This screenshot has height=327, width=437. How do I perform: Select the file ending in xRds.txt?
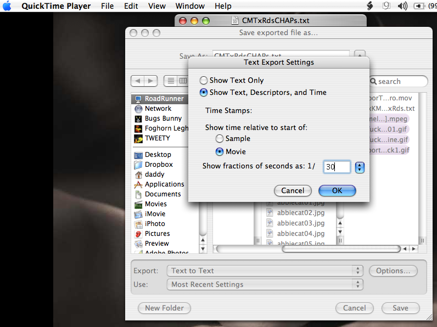(x=392, y=108)
